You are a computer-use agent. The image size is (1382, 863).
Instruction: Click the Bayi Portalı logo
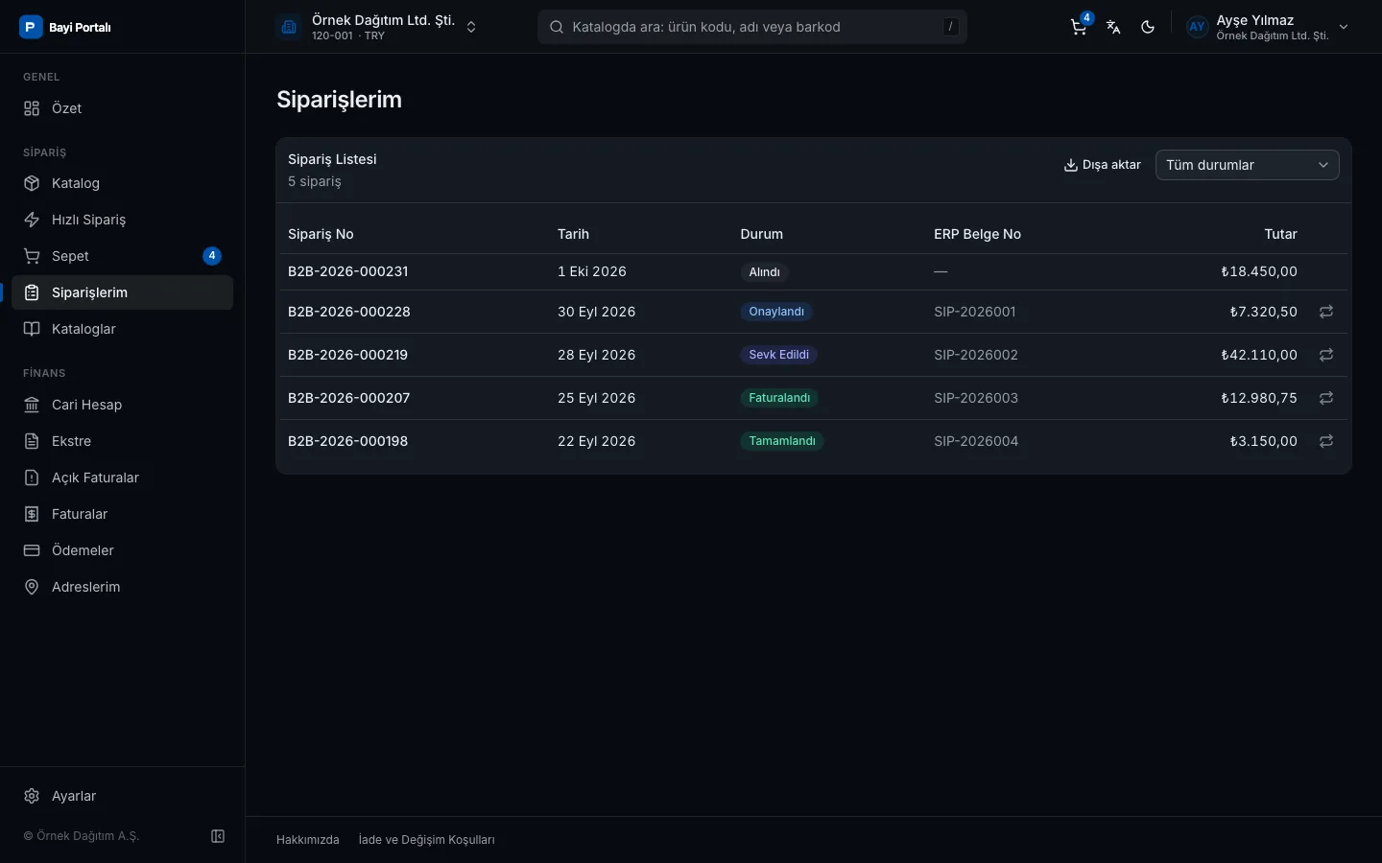click(65, 27)
